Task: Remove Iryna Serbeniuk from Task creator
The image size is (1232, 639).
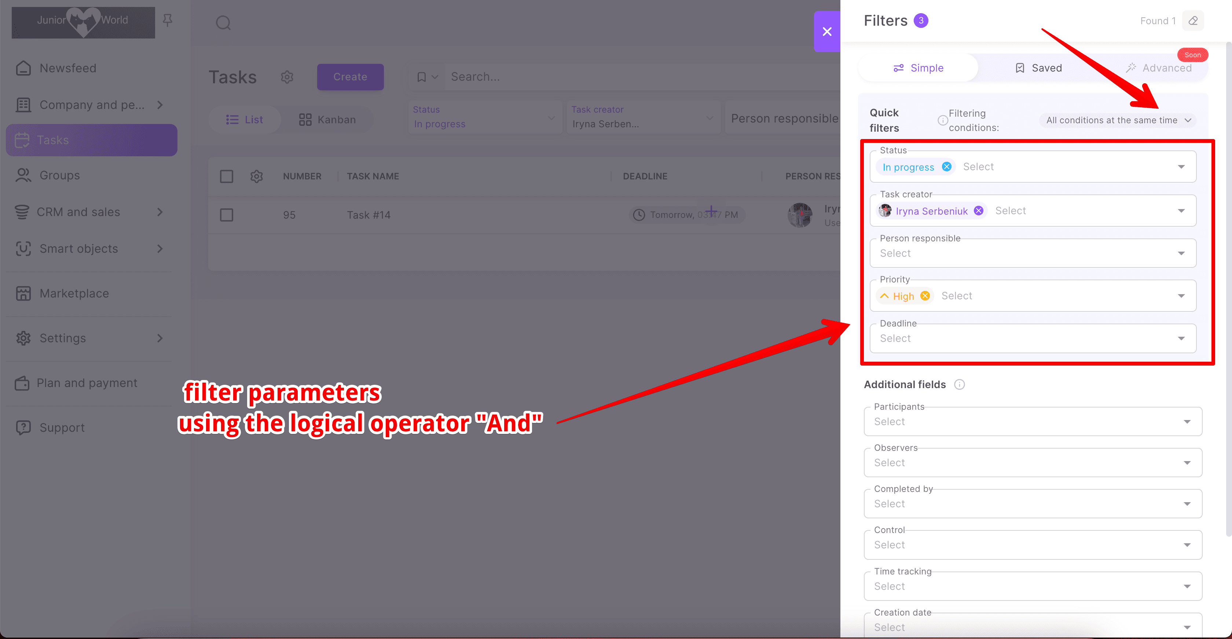Action: click(979, 211)
